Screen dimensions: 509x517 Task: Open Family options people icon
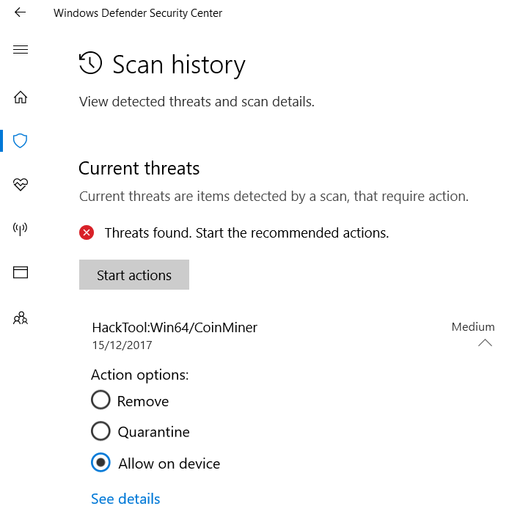tap(21, 318)
